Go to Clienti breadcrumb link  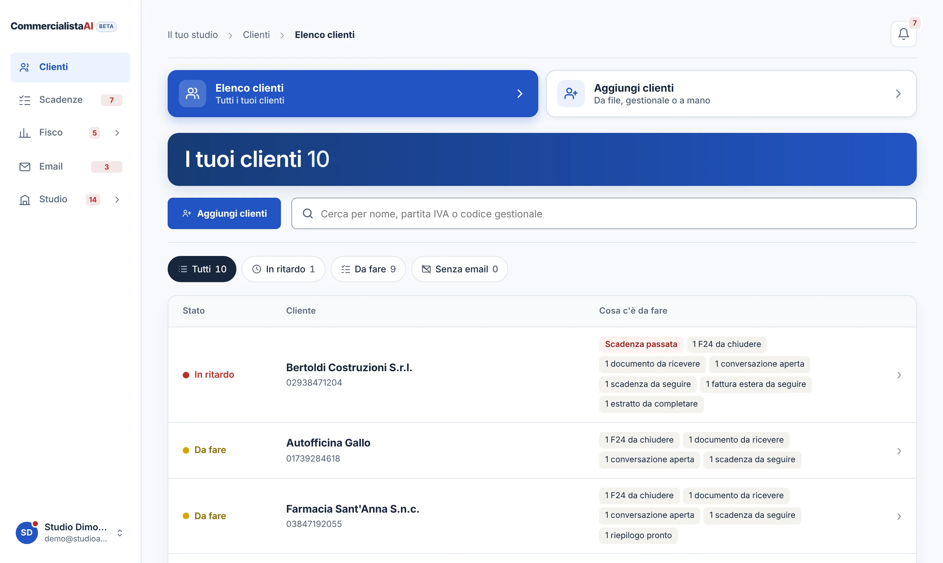click(x=256, y=34)
